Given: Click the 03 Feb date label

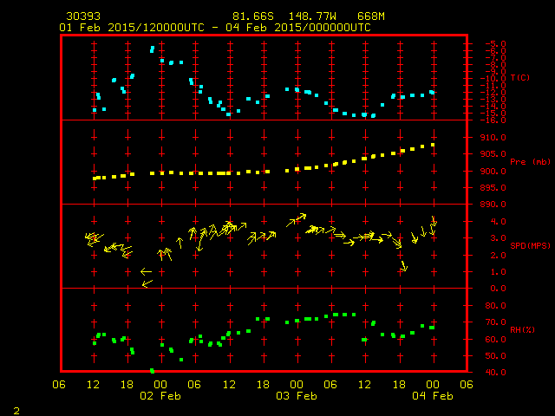Looking at the screenshot, I should click(297, 396).
